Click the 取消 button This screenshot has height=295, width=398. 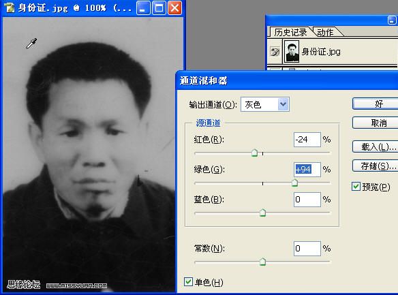[376, 123]
